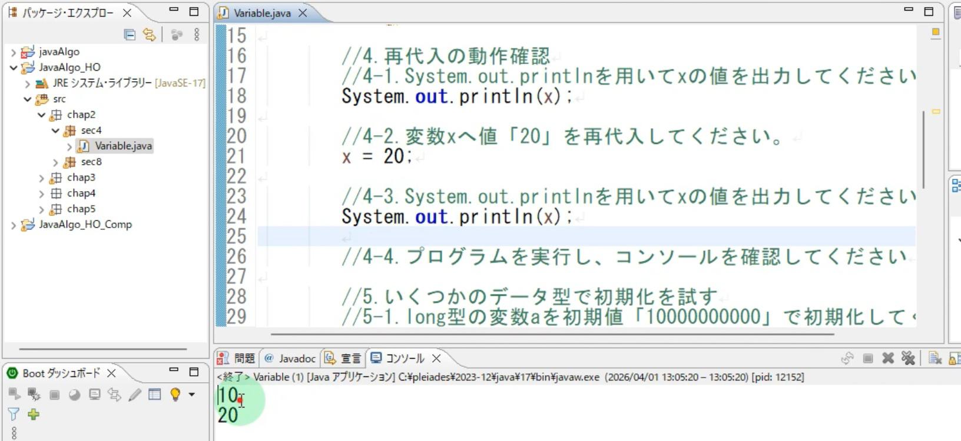This screenshot has height=441, width=961.
Task: Switch to the Javadoc tab
Action: tap(290, 358)
